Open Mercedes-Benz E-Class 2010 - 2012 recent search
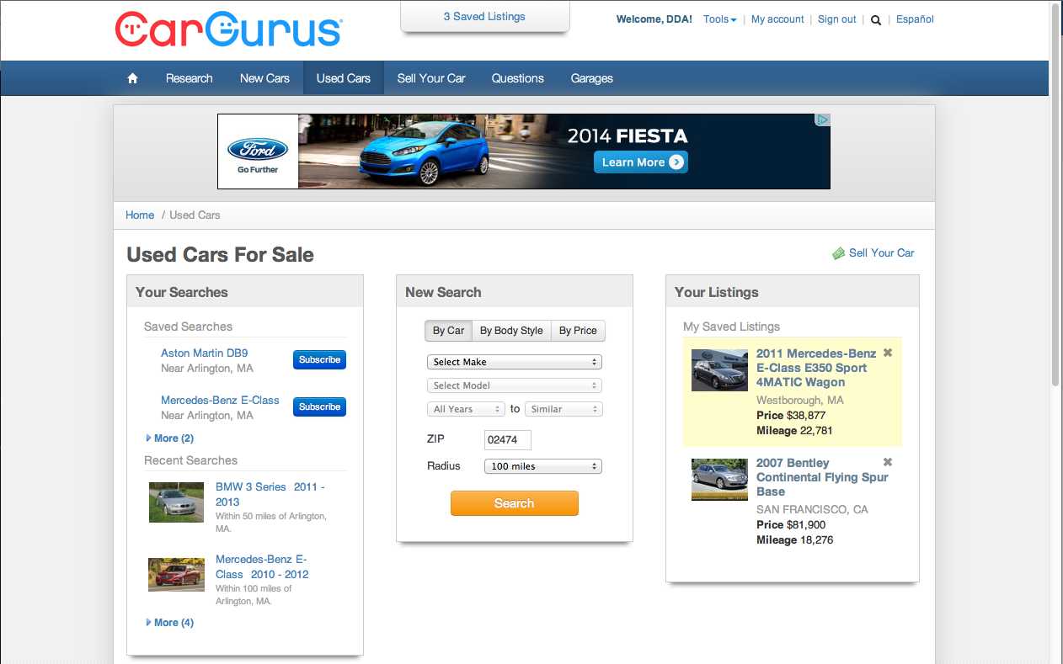The width and height of the screenshot is (1063, 664). point(262,566)
